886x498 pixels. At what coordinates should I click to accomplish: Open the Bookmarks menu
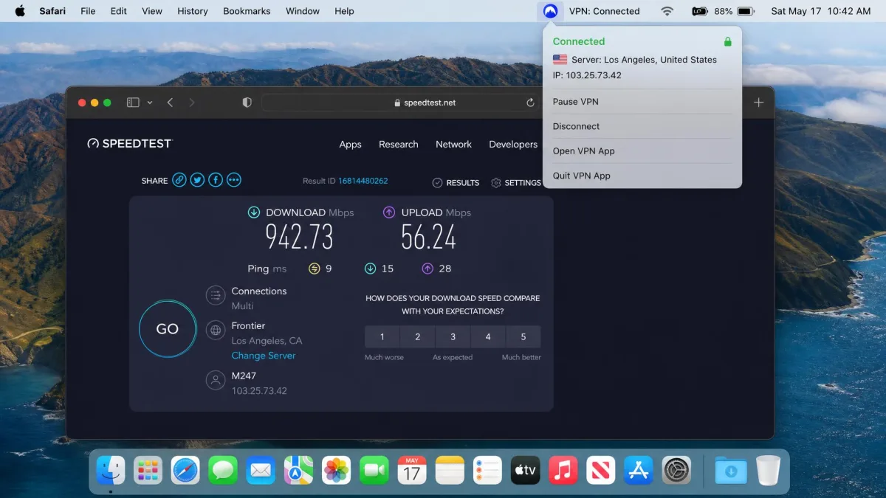(247, 11)
